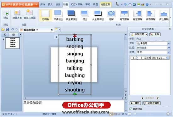The image size is (173, 117).
Task: Apply the 从全黑切出 transition
Action: coord(98,15)
